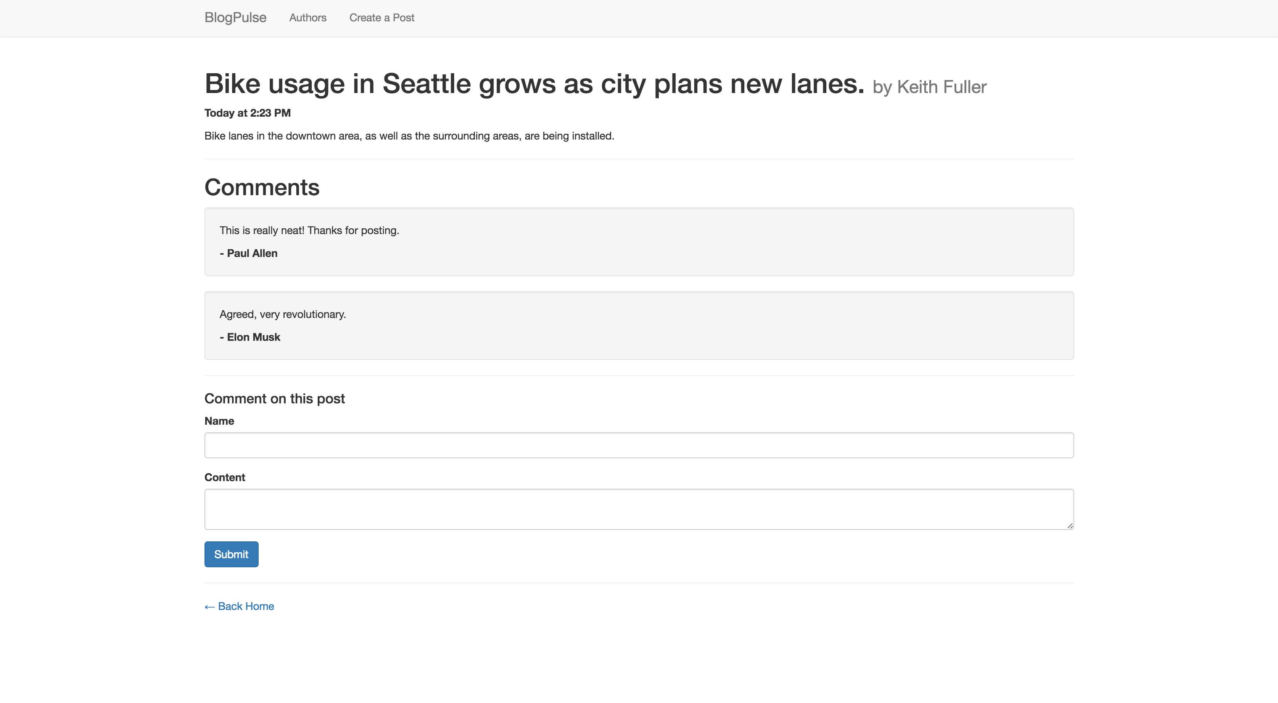
Task: Click the Paul Allen commenter name
Action: (x=251, y=254)
